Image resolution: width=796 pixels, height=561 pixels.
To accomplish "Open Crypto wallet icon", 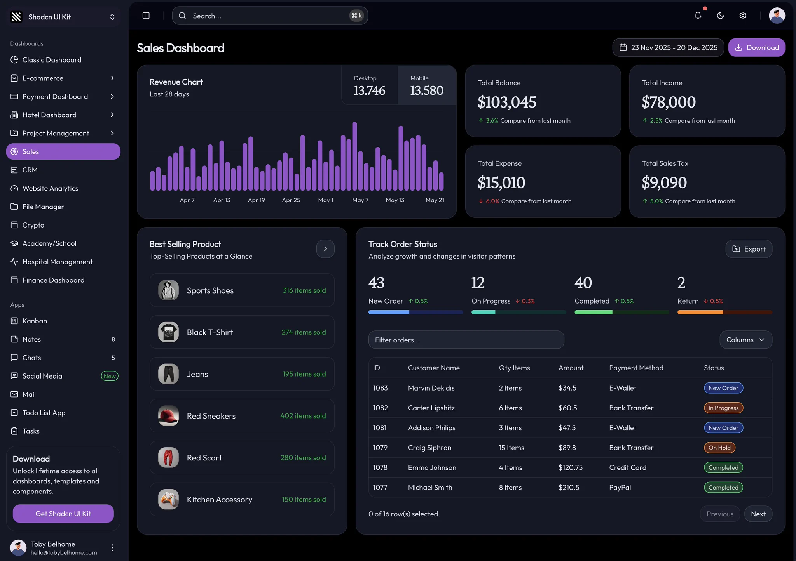I will pyautogui.click(x=14, y=225).
